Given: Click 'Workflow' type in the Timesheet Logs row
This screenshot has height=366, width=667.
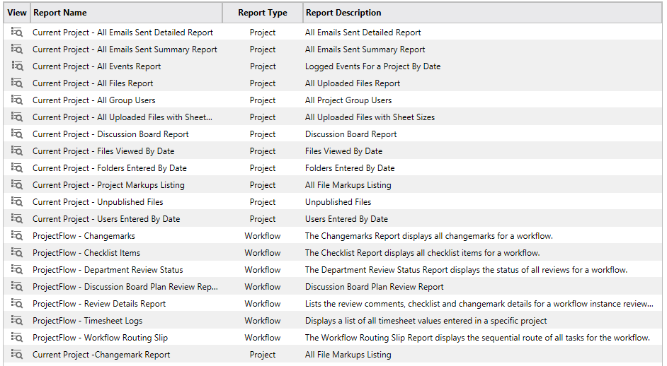Looking at the screenshot, I should coord(263,321).
